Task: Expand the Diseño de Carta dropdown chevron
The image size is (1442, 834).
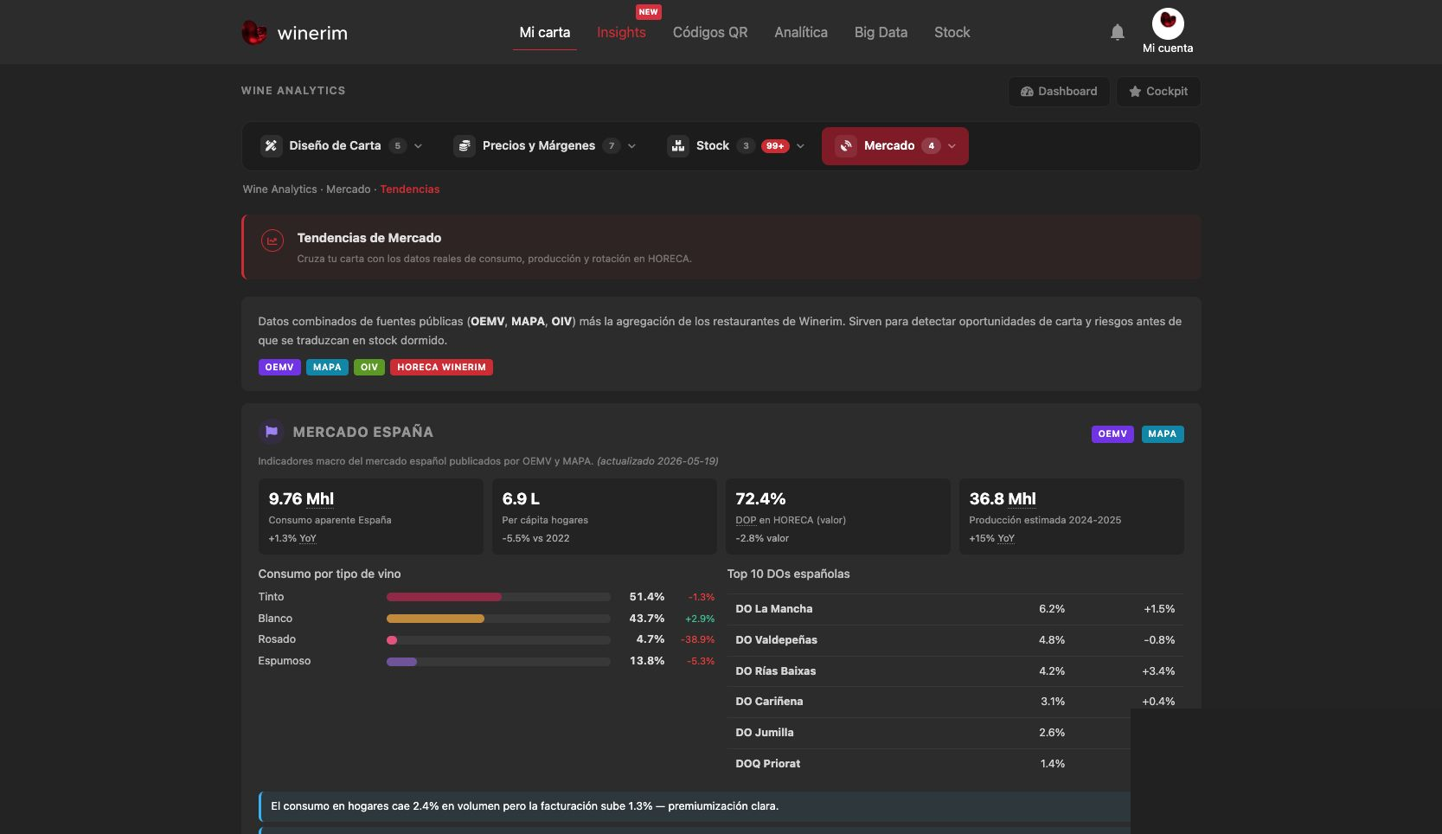Action: (418, 146)
